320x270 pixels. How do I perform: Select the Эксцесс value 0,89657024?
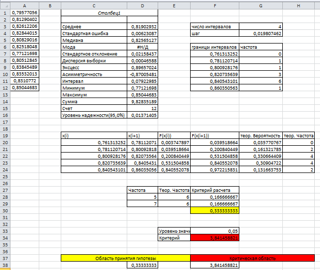[x=142, y=68]
